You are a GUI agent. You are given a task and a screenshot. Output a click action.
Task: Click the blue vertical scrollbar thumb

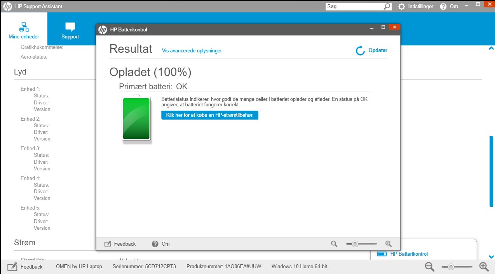[491, 172]
